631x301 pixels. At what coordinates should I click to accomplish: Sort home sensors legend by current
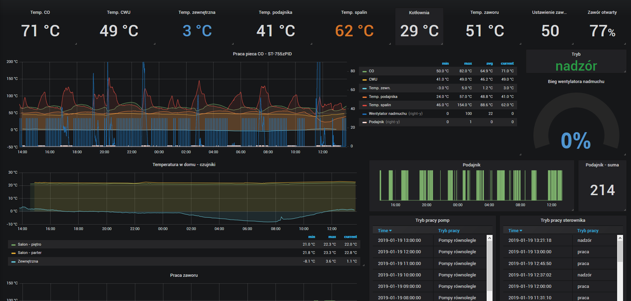click(x=350, y=237)
